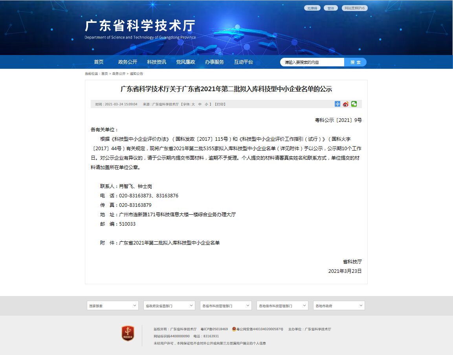453x355 pixels.
Task: Open the attachment 广东省2021年第二批拟入库科技型中小企业名单
Action: coord(169,243)
